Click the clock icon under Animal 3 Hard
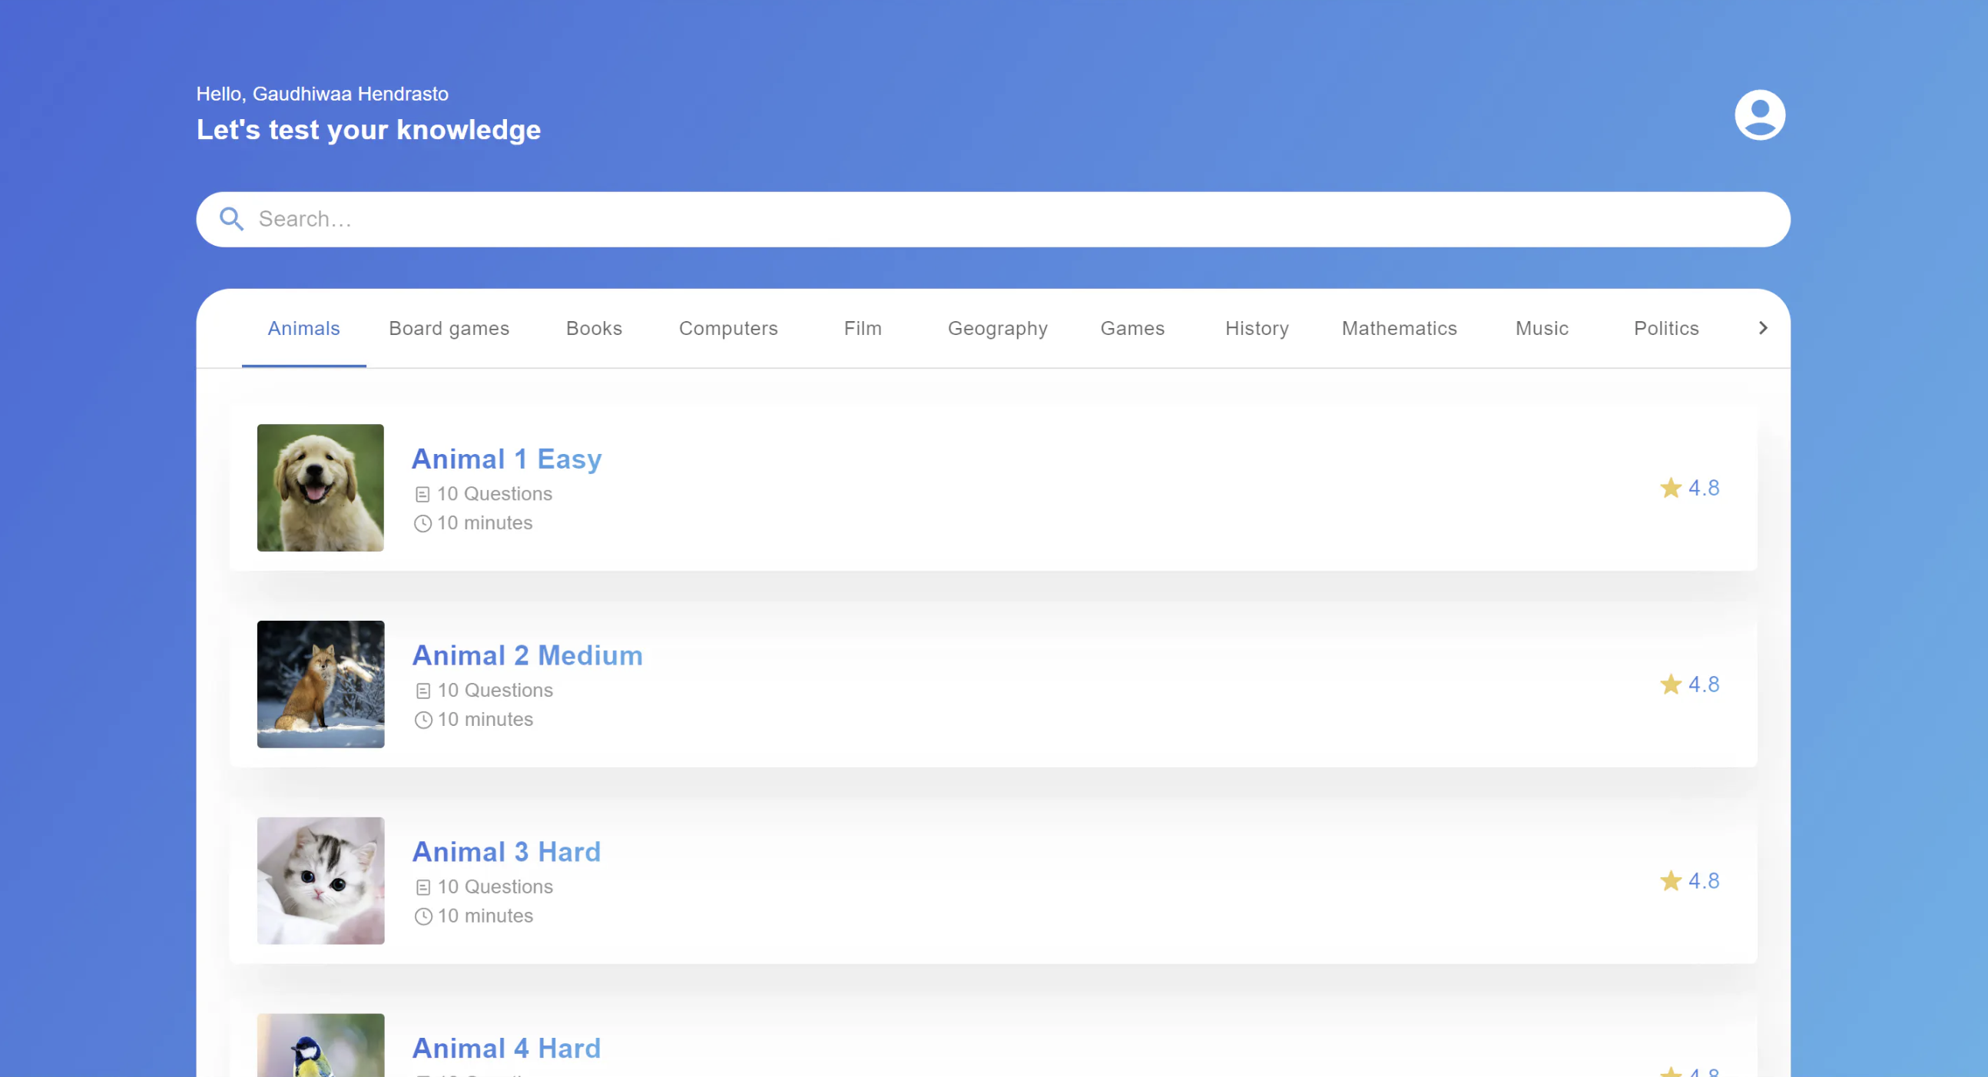The image size is (1988, 1077). (423, 916)
